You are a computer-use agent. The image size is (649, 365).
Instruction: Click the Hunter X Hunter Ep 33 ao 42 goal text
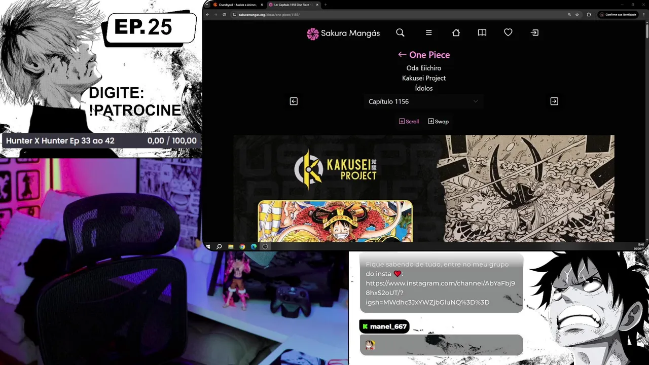[60, 141]
